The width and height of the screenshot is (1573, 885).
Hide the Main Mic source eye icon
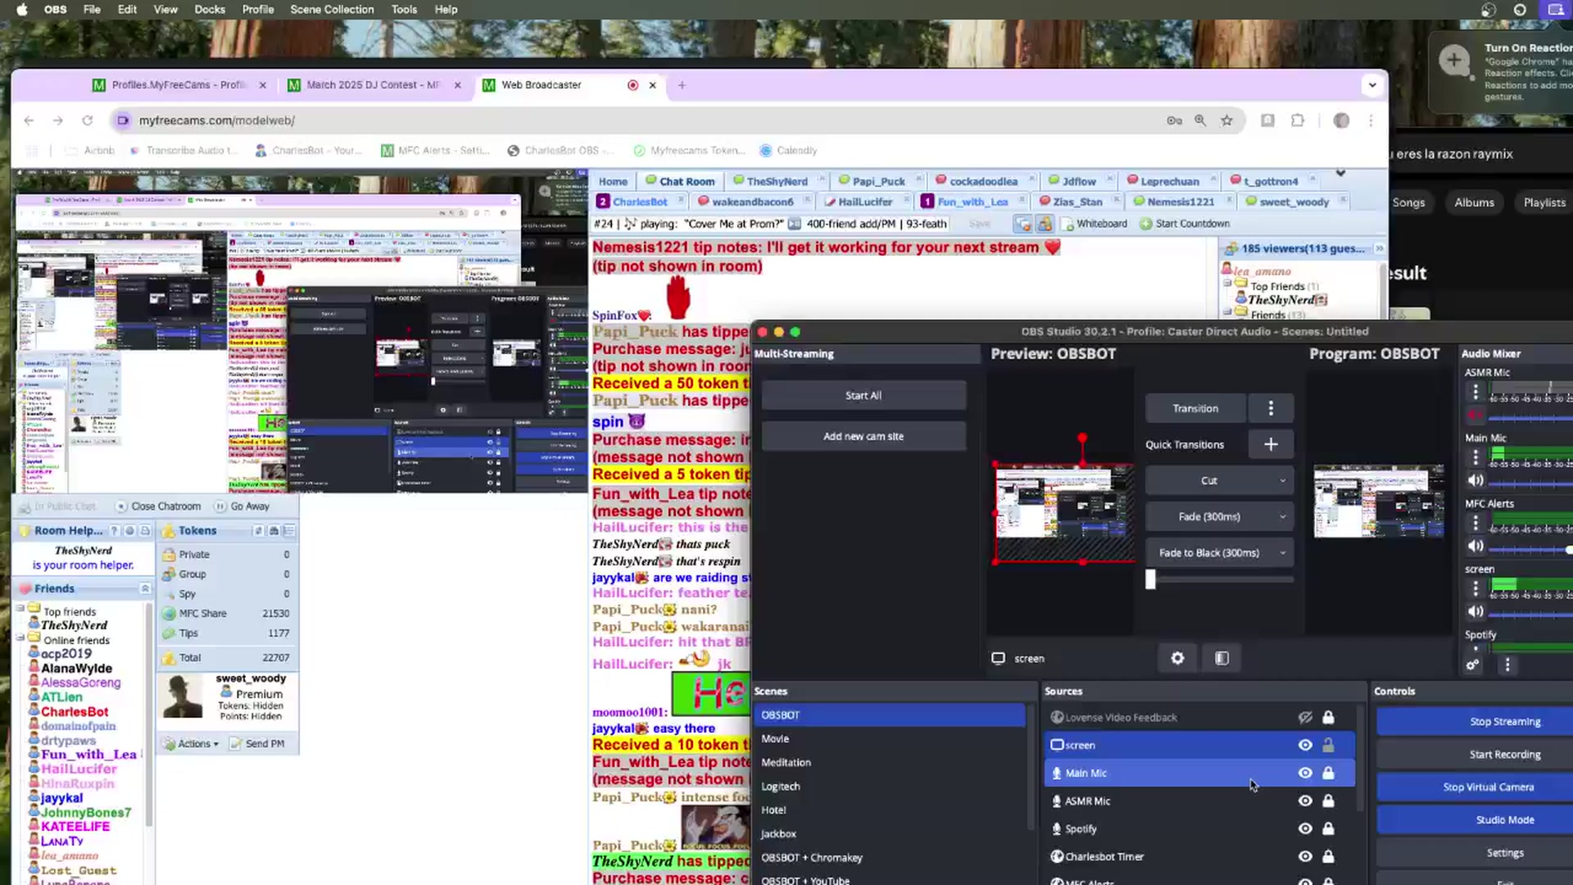point(1305,773)
